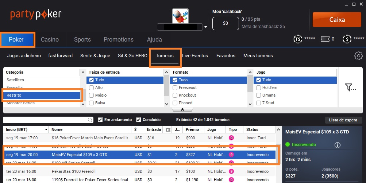Sort by Entrada column header
366x183 pixels.
point(154,129)
